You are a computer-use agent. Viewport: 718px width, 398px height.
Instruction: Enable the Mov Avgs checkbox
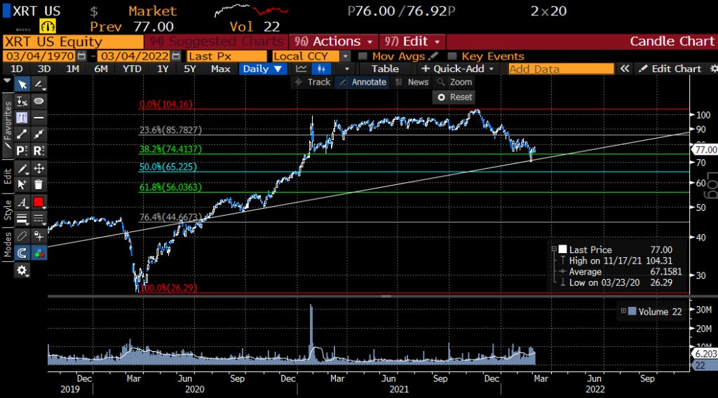(363, 56)
